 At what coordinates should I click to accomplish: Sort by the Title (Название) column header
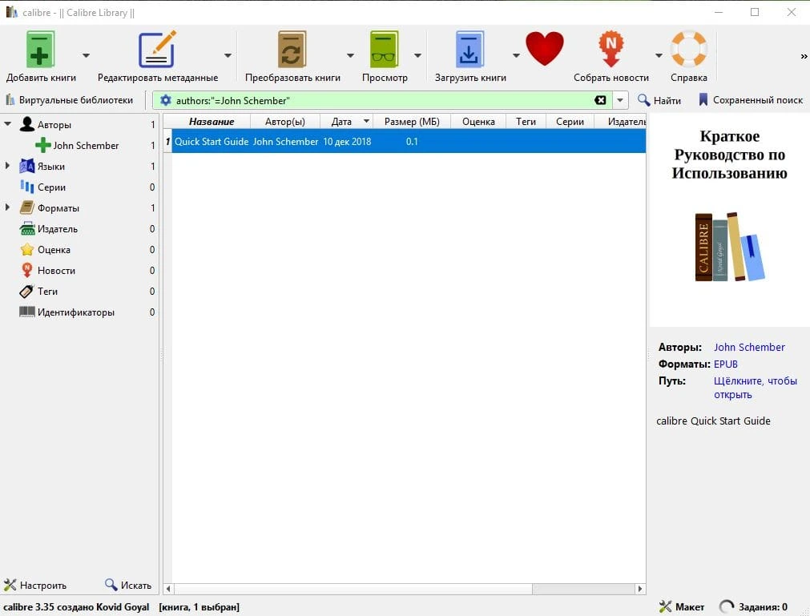click(x=212, y=121)
